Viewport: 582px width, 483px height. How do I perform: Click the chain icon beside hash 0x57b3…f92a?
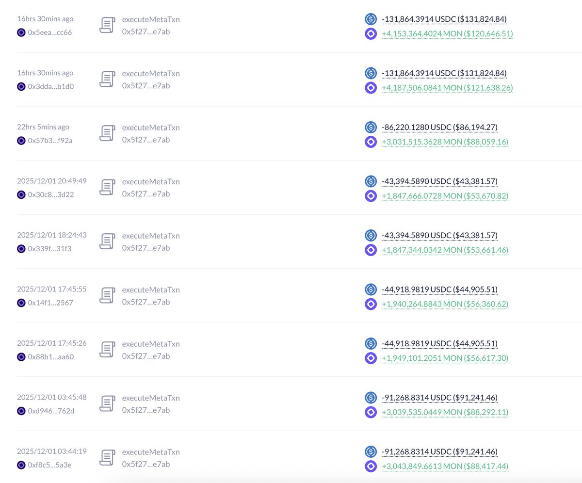[x=21, y=141]
